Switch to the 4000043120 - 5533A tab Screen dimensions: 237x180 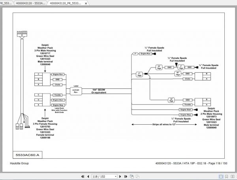click(x=30, y=3)
